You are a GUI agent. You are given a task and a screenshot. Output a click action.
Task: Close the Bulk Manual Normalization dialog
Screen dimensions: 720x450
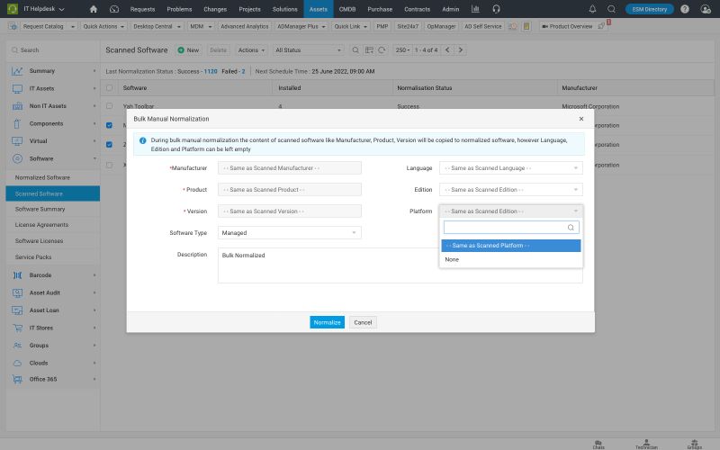coord(580,119)
